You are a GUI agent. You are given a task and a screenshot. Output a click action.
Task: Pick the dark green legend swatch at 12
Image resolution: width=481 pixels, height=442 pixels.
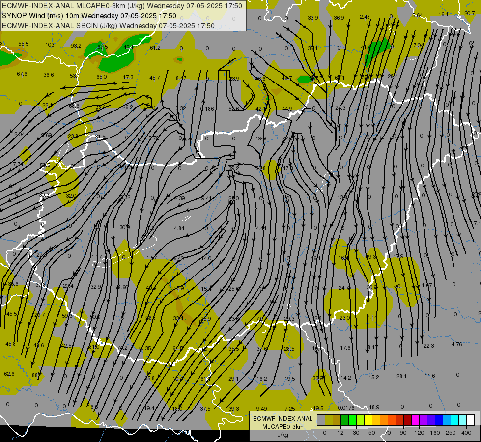pos(345,420)
